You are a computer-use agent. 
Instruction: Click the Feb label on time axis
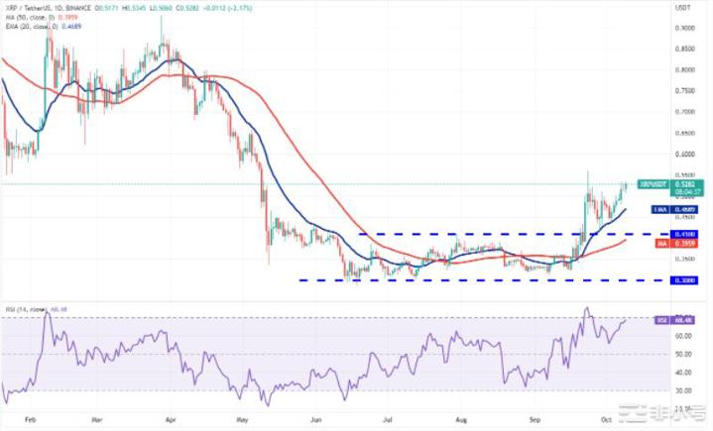(29, 420)
